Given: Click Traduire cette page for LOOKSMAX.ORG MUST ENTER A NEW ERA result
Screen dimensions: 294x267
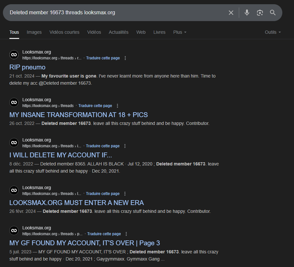Looking at the screenshot, I should click(103, 194).
